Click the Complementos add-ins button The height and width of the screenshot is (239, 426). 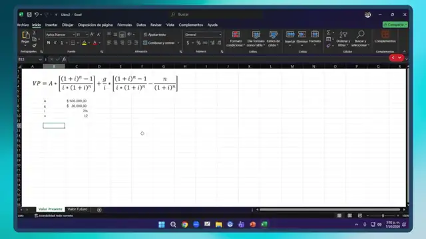[385, 37]
